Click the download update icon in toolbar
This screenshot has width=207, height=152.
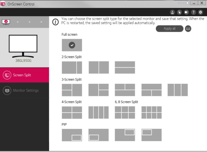[x=172, y=12]
